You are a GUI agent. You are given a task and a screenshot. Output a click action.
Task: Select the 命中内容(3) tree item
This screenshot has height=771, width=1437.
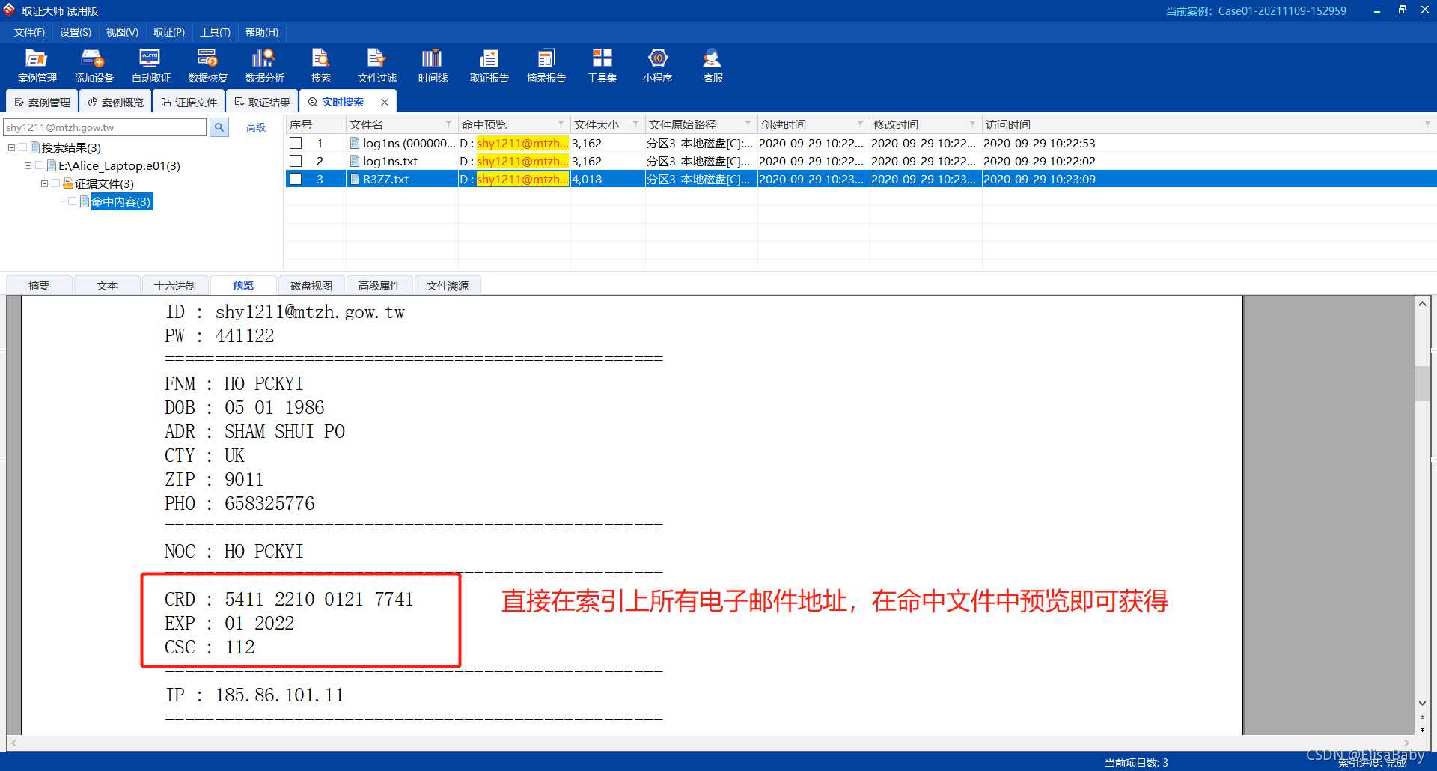(x=122, y=201)
